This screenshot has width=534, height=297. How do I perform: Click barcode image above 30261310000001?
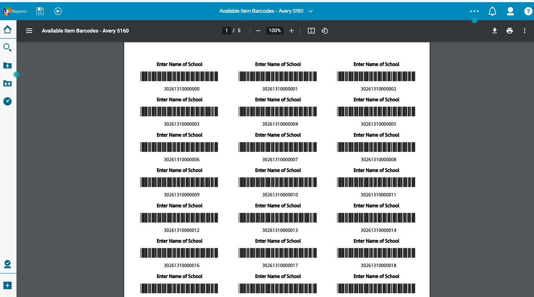[278, 76]
